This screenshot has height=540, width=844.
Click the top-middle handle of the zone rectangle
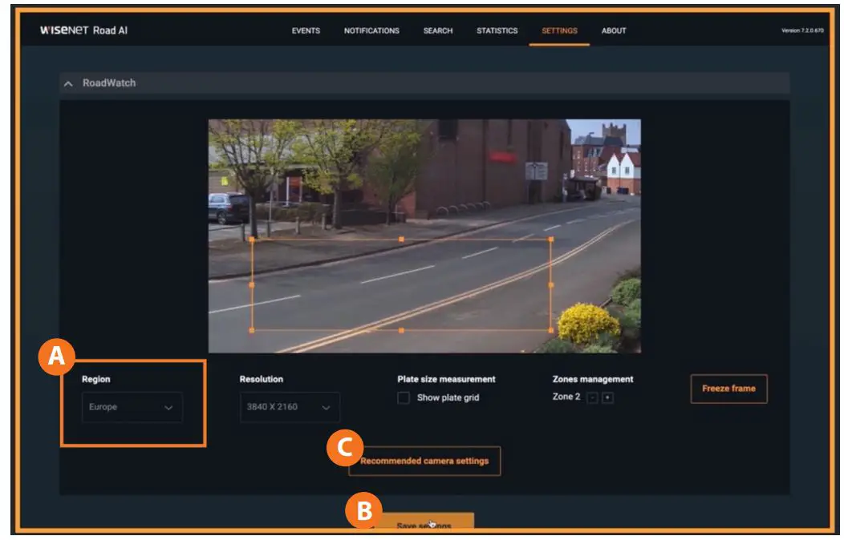coord(401,238)
